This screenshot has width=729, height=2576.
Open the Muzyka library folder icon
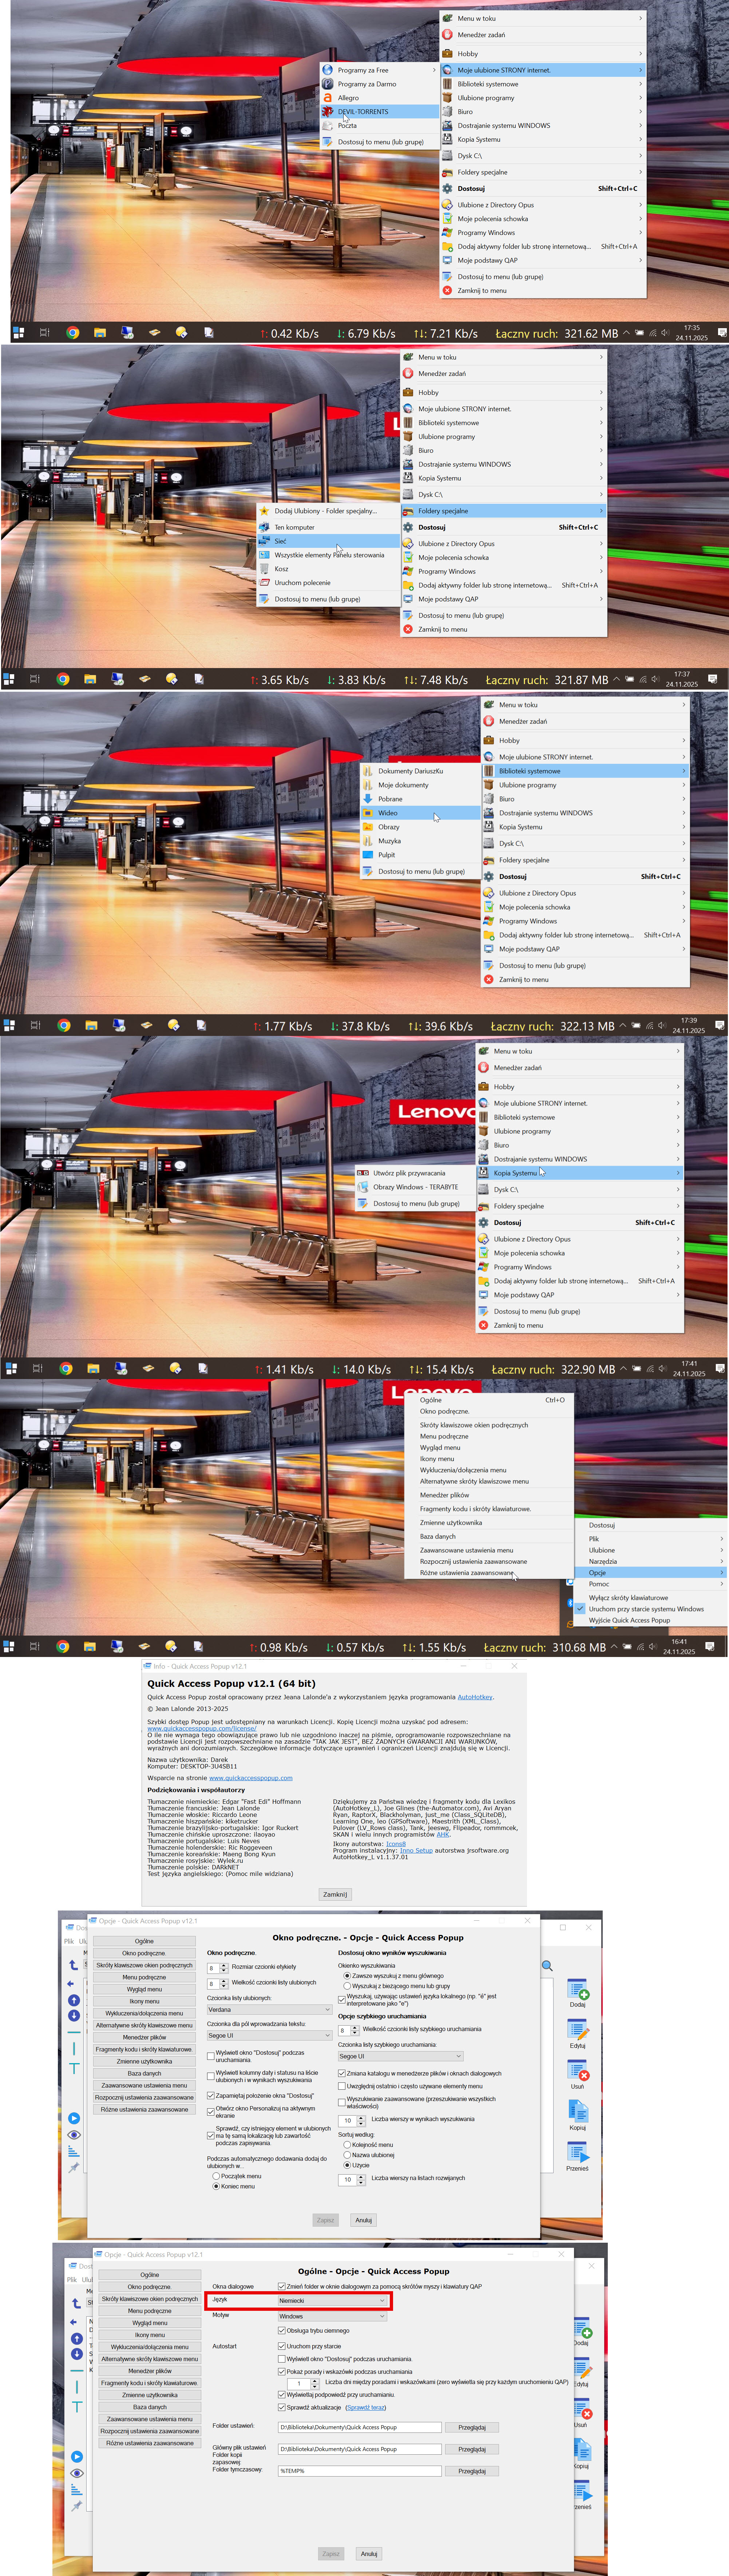368,841
